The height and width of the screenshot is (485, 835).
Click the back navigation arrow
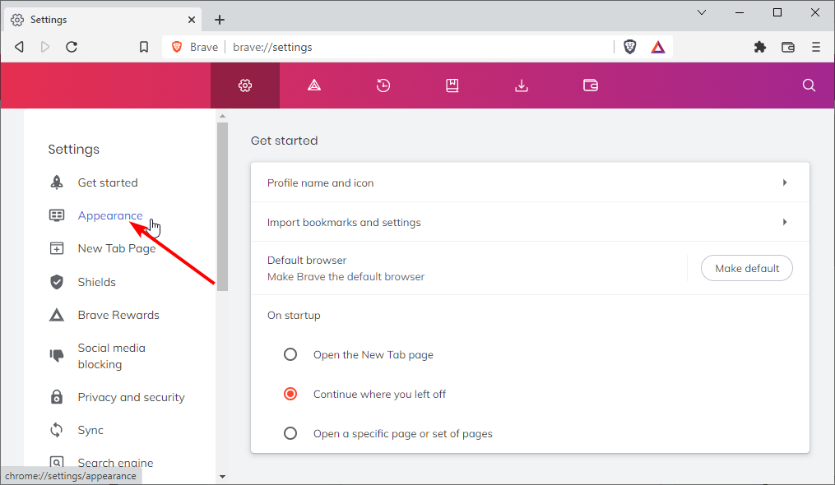19,47
